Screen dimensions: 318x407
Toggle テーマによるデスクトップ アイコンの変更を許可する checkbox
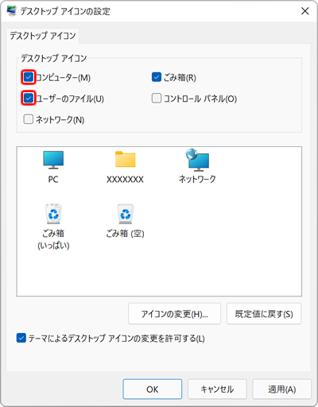[21, 338]
